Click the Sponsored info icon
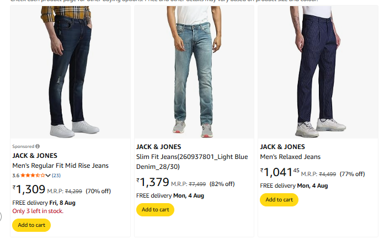This screenshot has height=239, width=379. [38, 146]
